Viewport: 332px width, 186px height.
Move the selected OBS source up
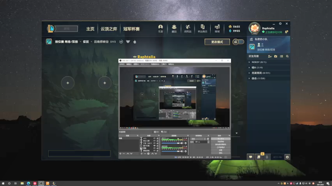(x=152, y=154)
